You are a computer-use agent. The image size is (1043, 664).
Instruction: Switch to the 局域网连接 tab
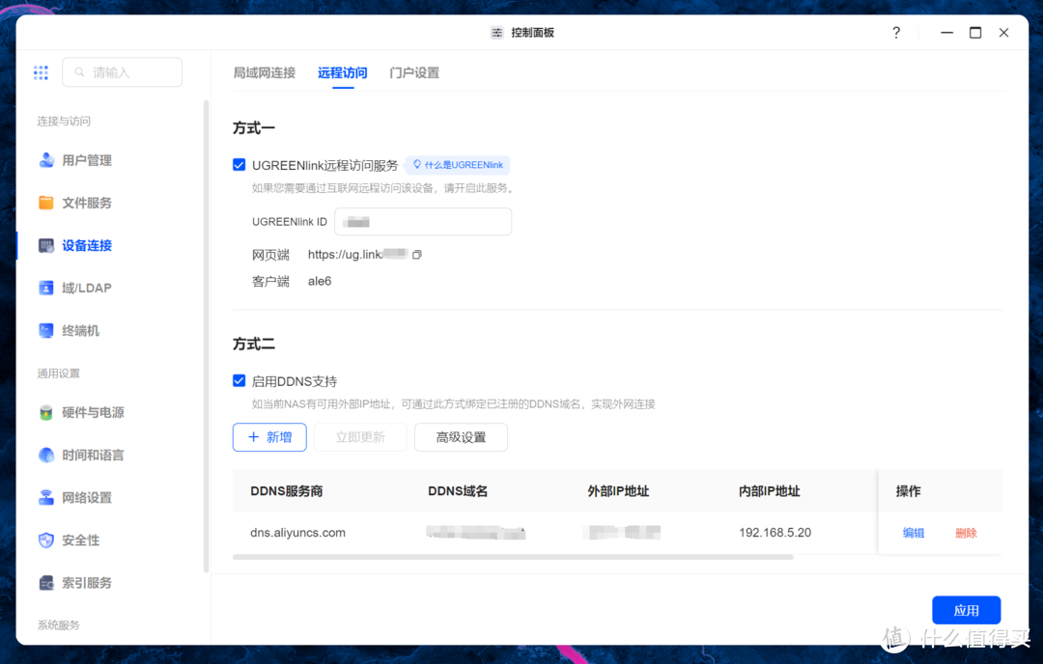pos(264,72)
